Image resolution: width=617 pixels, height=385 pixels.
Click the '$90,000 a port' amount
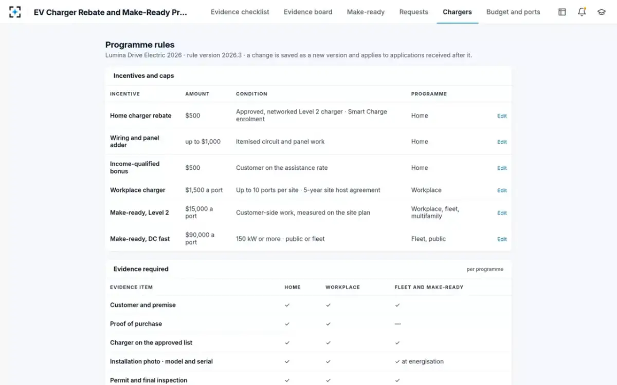click(x=199, y=239)
